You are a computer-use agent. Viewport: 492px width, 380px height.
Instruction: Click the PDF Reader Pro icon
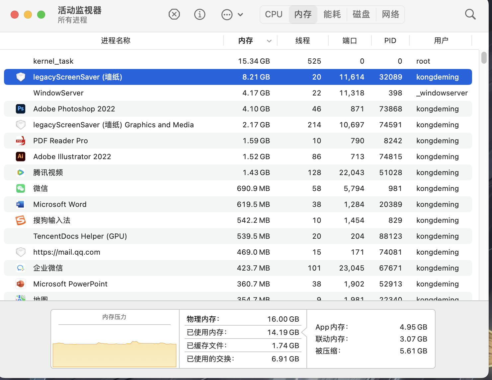(x=21, y=141)
